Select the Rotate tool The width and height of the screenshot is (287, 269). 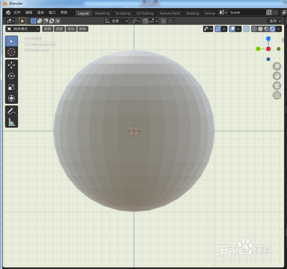(11, 76)
